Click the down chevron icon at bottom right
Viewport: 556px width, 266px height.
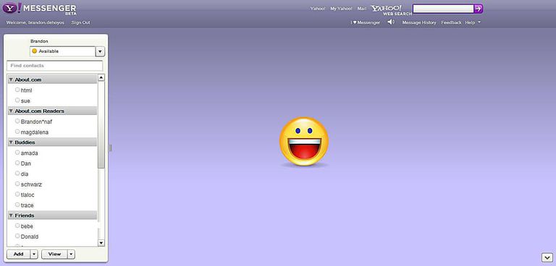546,257
